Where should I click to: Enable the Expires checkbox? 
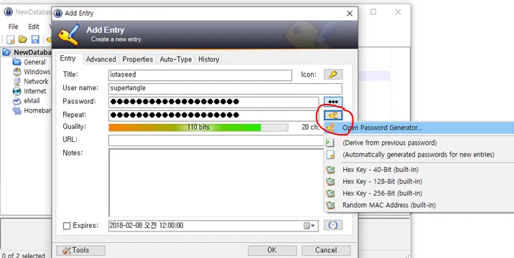[x=67, y=226]
